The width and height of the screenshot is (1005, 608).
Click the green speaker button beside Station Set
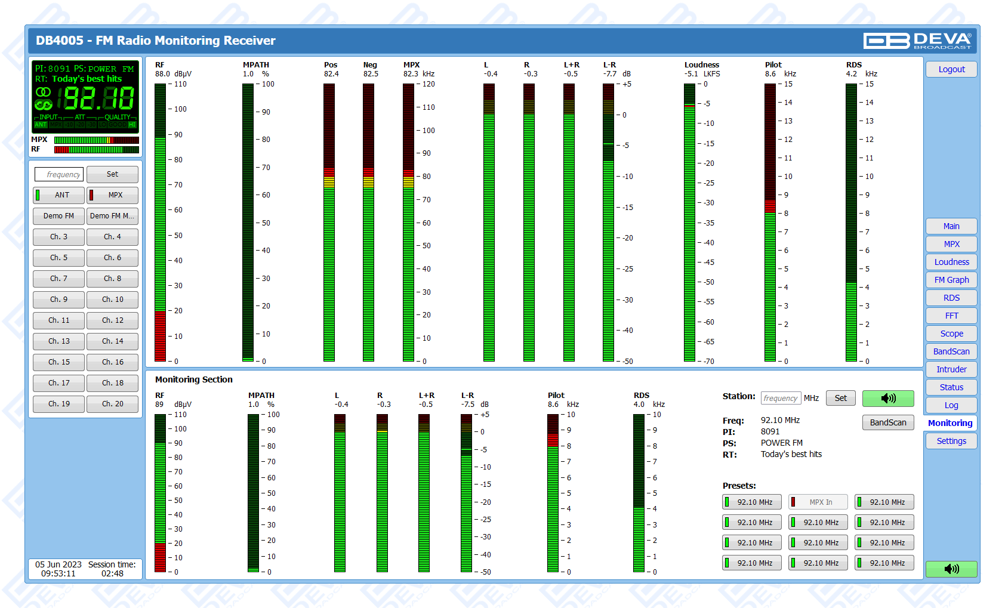[x=887, y=398]
